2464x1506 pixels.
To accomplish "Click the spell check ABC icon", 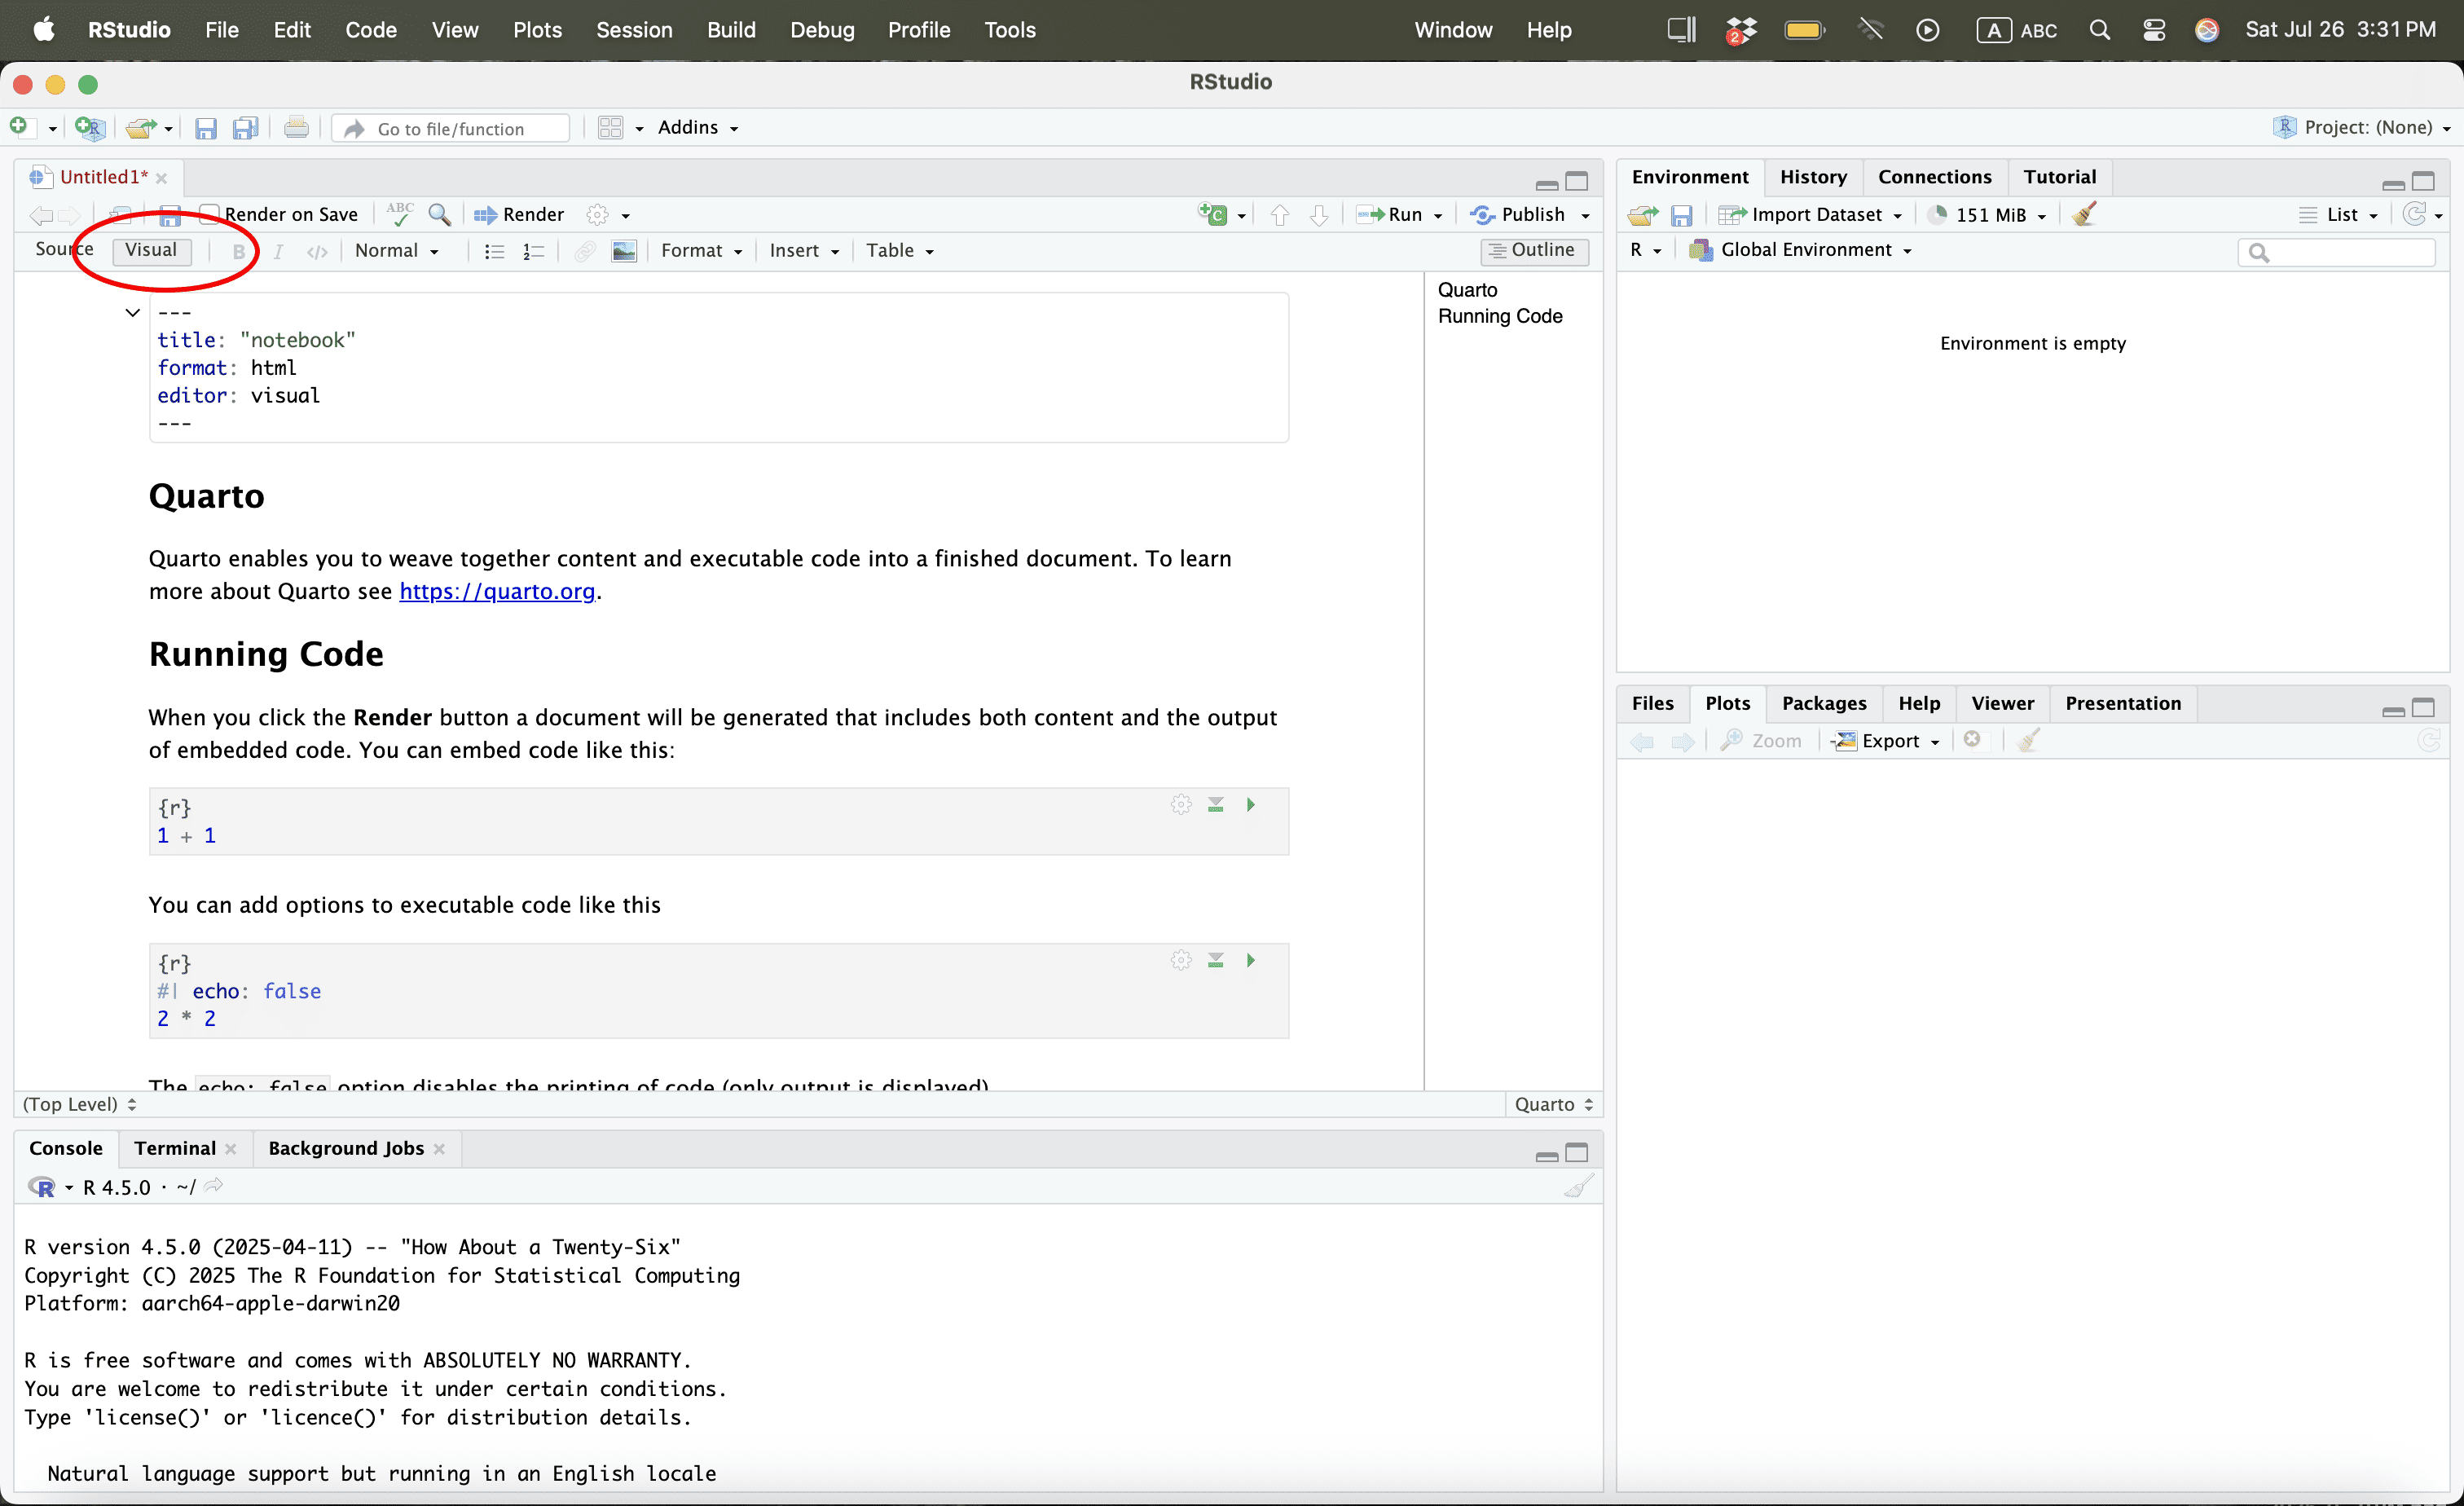I will point(400,214).
